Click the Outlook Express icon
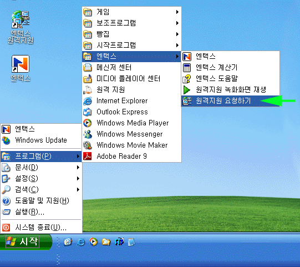 coord(88,112)
